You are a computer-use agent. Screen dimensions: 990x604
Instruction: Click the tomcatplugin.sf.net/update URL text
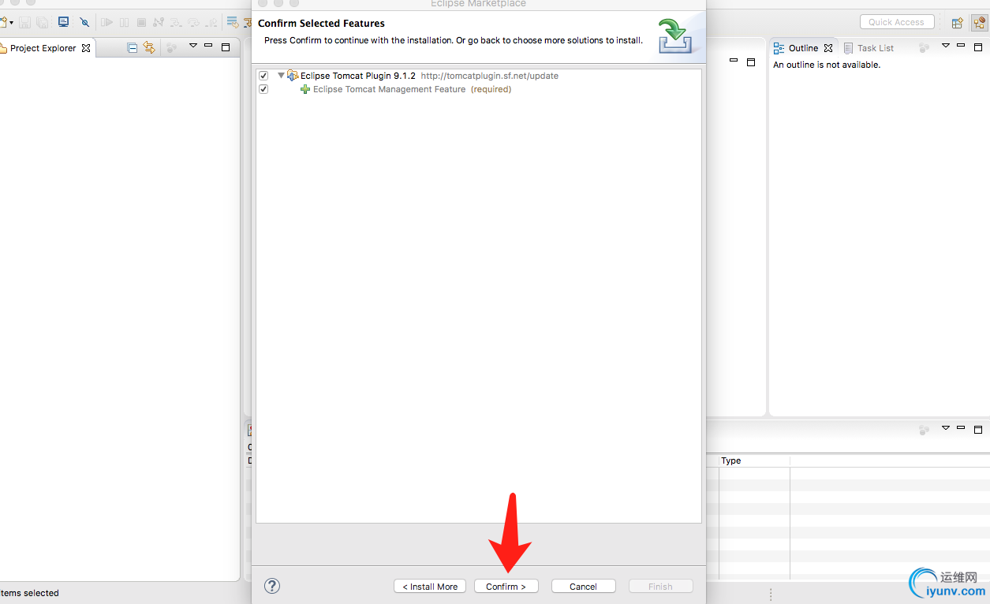pyautogui.click(x=489, y=76)
